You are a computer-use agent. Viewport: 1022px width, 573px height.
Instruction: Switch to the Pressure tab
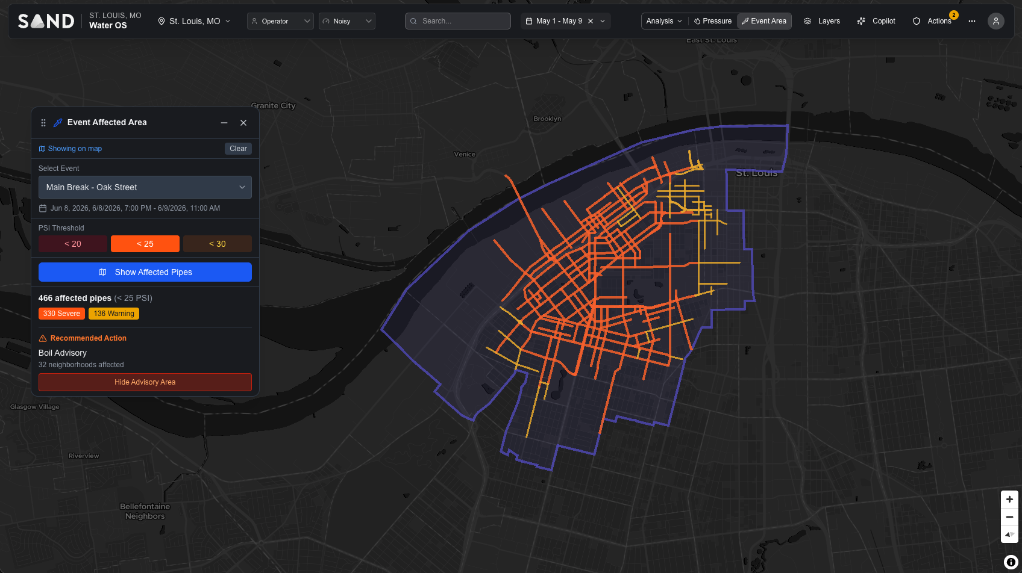pyautogui.click(x=713, y=21)
